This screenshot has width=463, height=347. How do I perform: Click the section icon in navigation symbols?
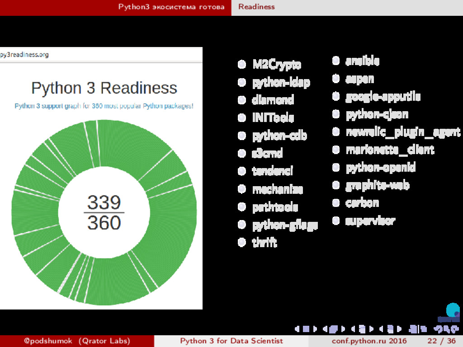tap(390, 329)
